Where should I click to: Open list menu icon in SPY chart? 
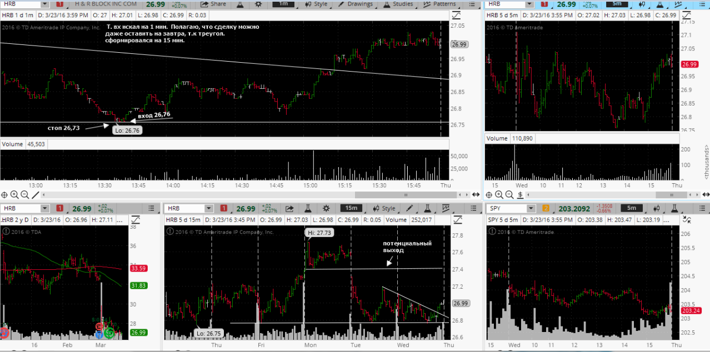tap(701, 209)
